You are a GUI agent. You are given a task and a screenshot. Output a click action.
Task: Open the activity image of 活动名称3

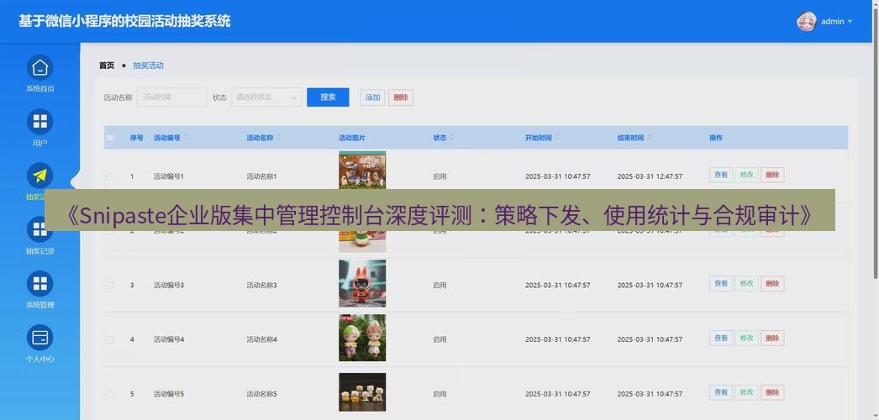(362, 283)
